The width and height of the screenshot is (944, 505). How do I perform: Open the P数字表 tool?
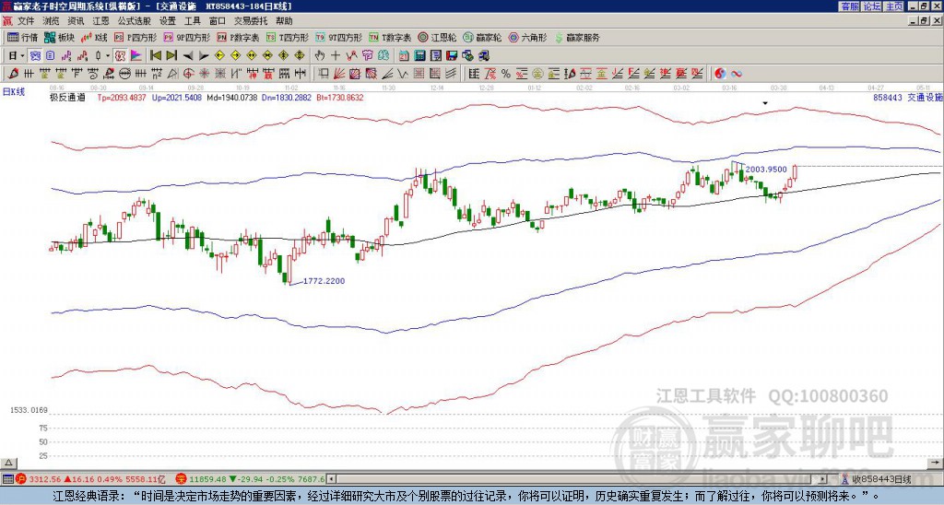239,37
